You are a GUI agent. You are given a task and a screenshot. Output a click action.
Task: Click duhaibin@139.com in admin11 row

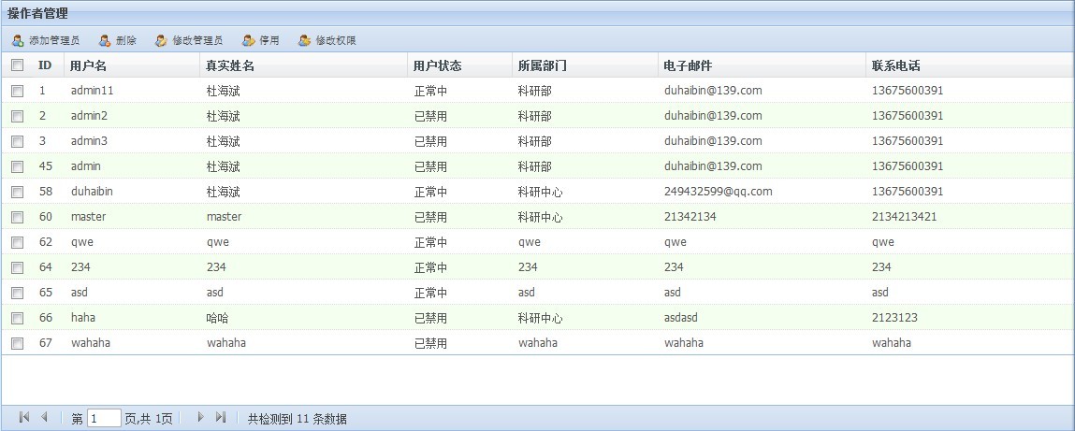pyautogui.click(x=713, y=91)
